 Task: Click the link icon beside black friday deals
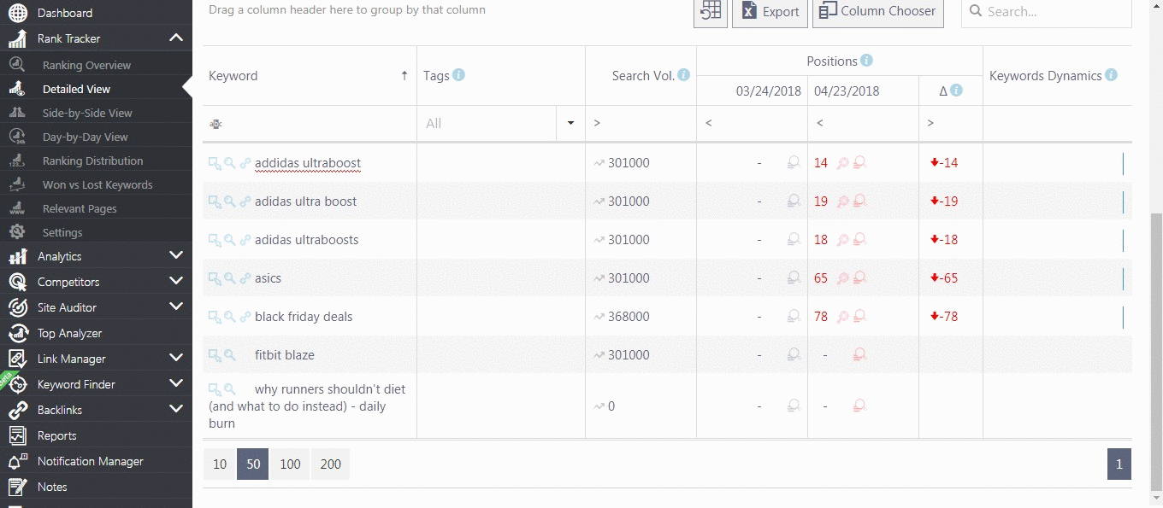[x=245, y=317]
